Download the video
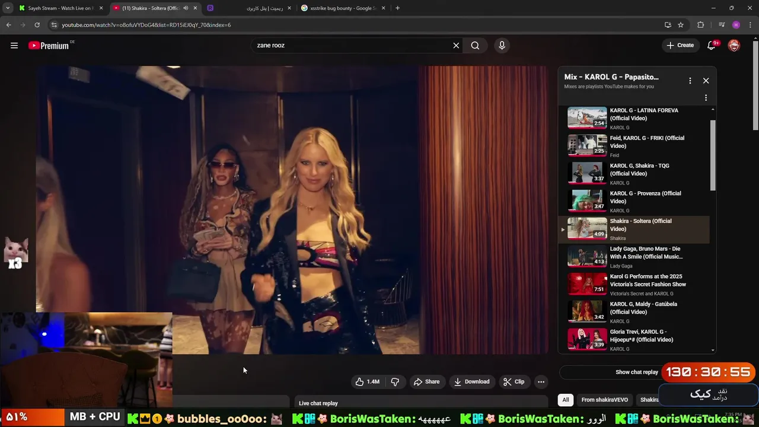759x427 pixels. [472, 382]
